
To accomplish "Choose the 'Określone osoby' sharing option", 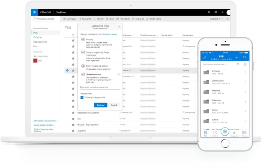I will click(82, 75).
